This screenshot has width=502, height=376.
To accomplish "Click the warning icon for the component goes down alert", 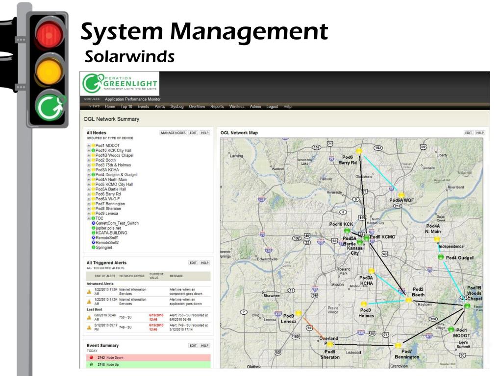I will [89, 292].
